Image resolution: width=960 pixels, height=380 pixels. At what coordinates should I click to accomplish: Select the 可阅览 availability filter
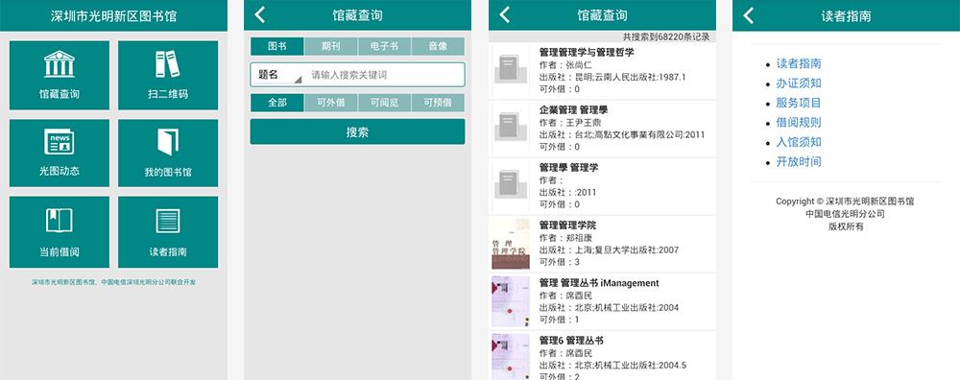tap(385, 103)
